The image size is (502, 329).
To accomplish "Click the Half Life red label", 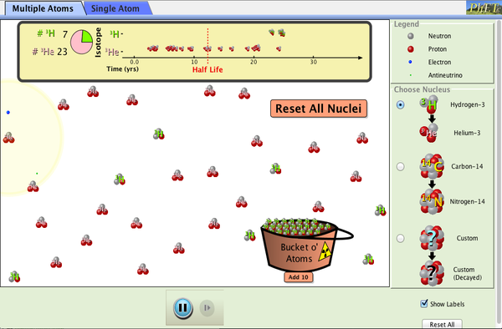I will [207, 69].
